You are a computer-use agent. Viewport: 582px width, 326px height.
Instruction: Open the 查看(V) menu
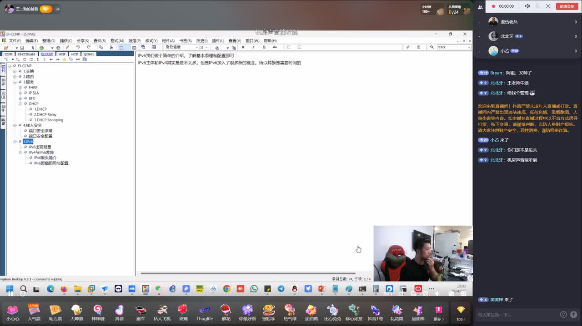click(234, 41)
